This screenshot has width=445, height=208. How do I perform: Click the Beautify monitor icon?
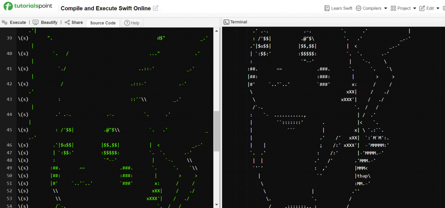(36, 23)
